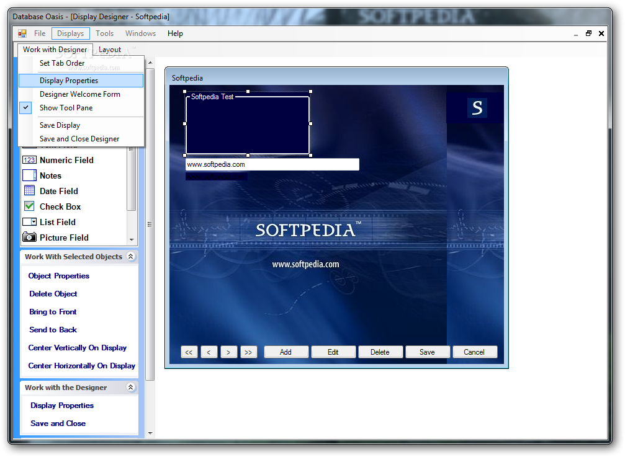Click the Work with Designer menu
This screenshot has height=457, width=625.
click(55, 50)
